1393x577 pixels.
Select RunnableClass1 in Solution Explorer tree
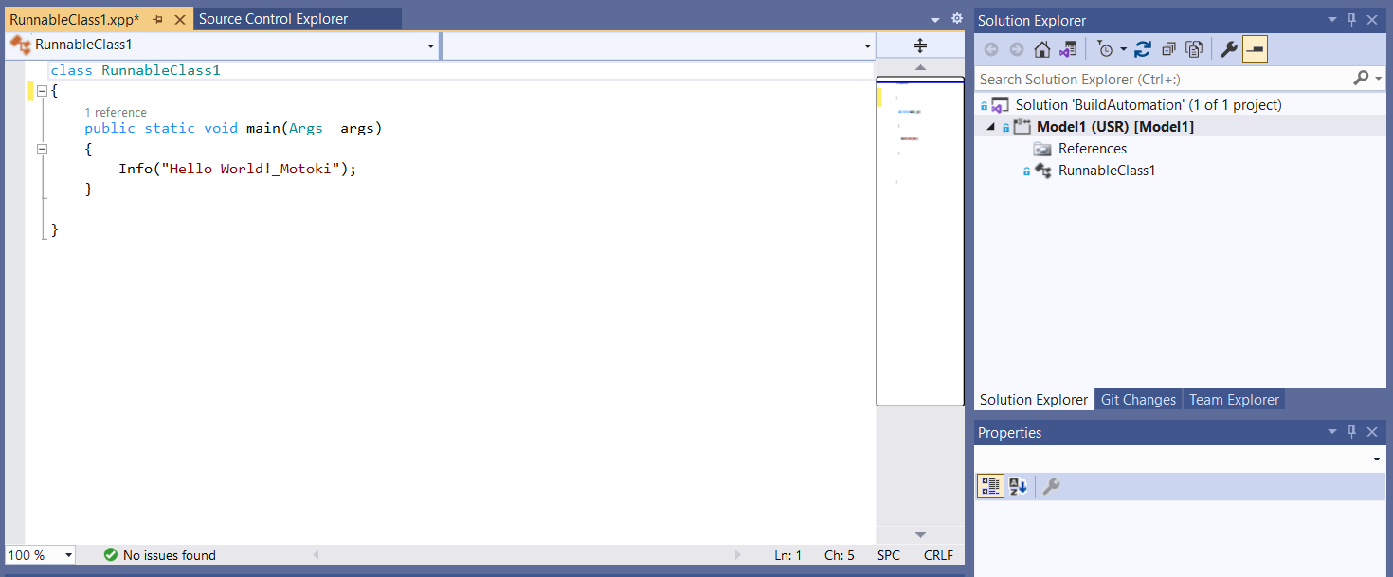coord(1107,171)
